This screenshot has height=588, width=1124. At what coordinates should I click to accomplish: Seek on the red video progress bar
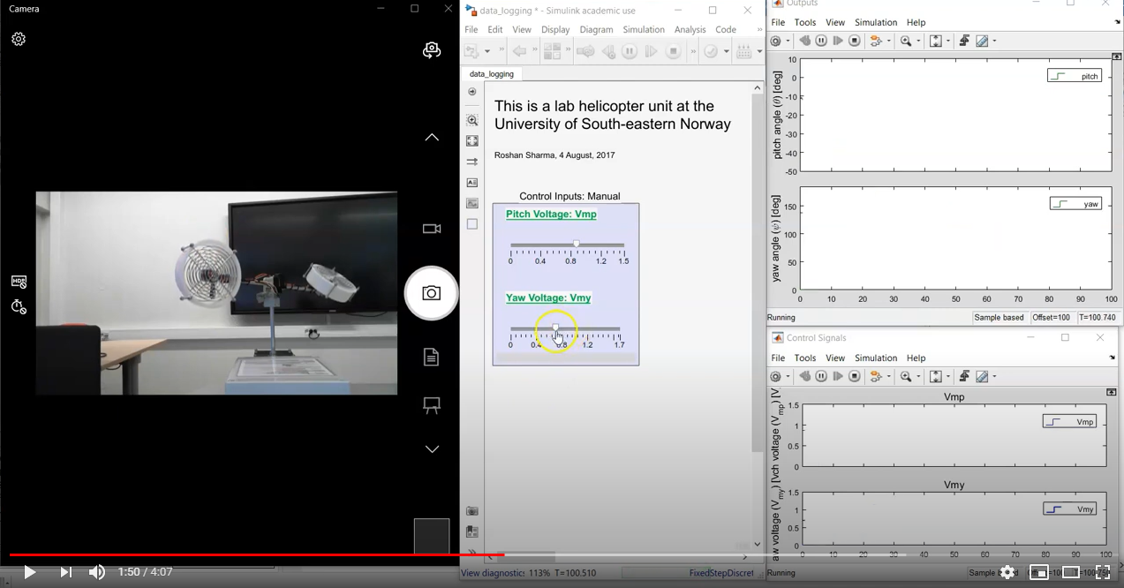pyautogui.click(x=256, y=554)
